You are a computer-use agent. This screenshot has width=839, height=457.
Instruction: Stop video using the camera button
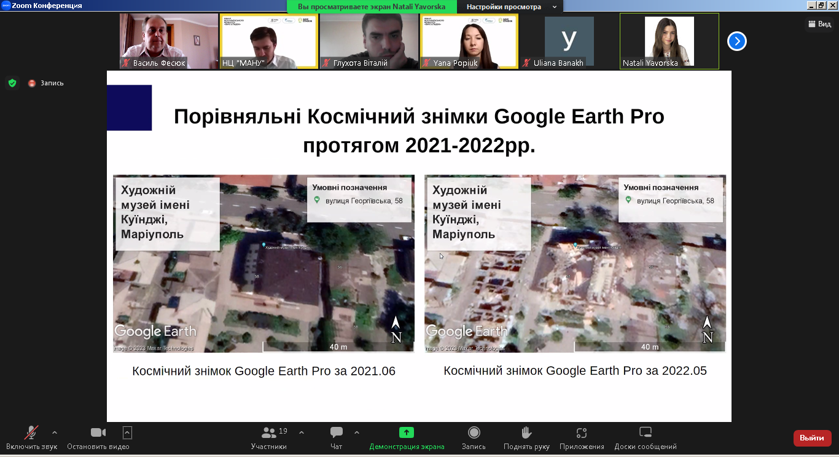click(x=98, y=432)
